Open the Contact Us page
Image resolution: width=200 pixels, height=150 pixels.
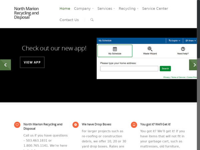click(x=69, y=20)
